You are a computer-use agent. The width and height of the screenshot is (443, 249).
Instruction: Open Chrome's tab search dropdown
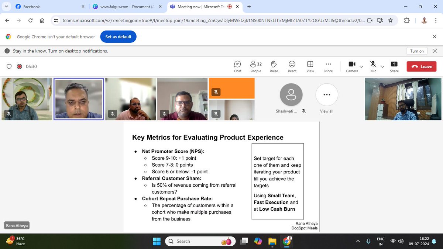pyautogui.click(x=7, y=7)
